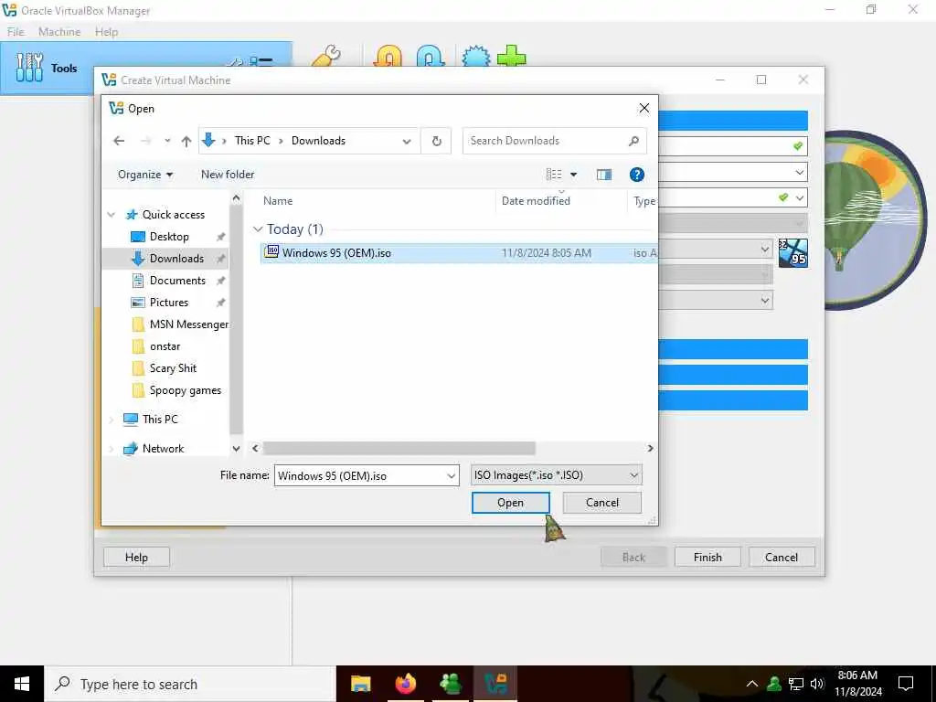Screen dimensions: 936x702
Task: Expand the address bar path dropdown
Action: pyautogui.click(x=407, y=142)
